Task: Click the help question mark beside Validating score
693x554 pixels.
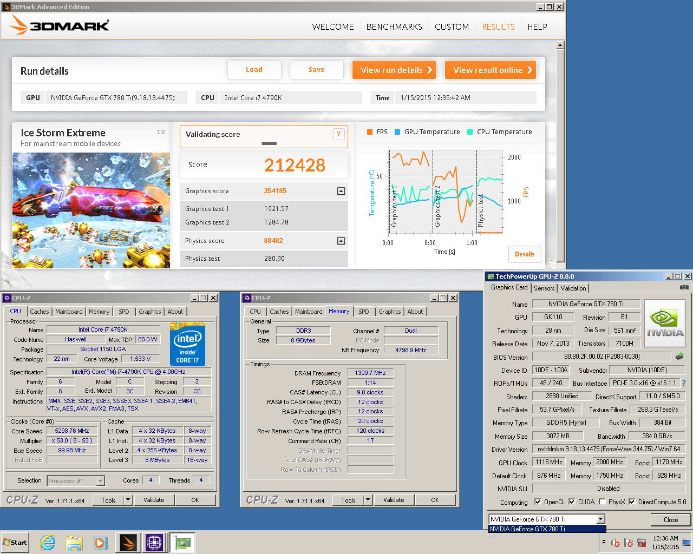Action: tap(339, 135)
